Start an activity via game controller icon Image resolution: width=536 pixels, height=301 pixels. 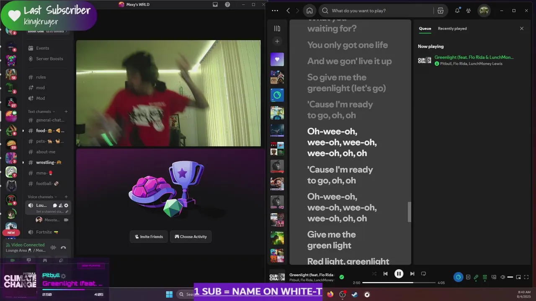click(x=45, y=260)
